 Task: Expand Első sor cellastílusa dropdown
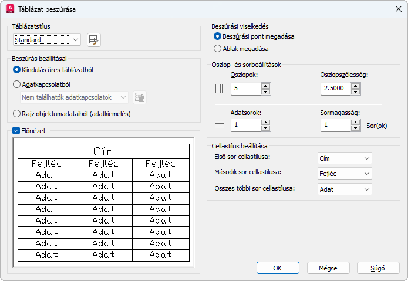pyautogui.click(x=344, y=158)
